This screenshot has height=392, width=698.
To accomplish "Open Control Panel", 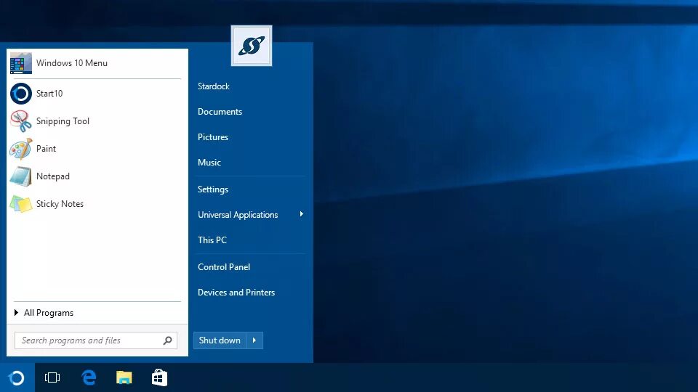I will tap(224, 267).
